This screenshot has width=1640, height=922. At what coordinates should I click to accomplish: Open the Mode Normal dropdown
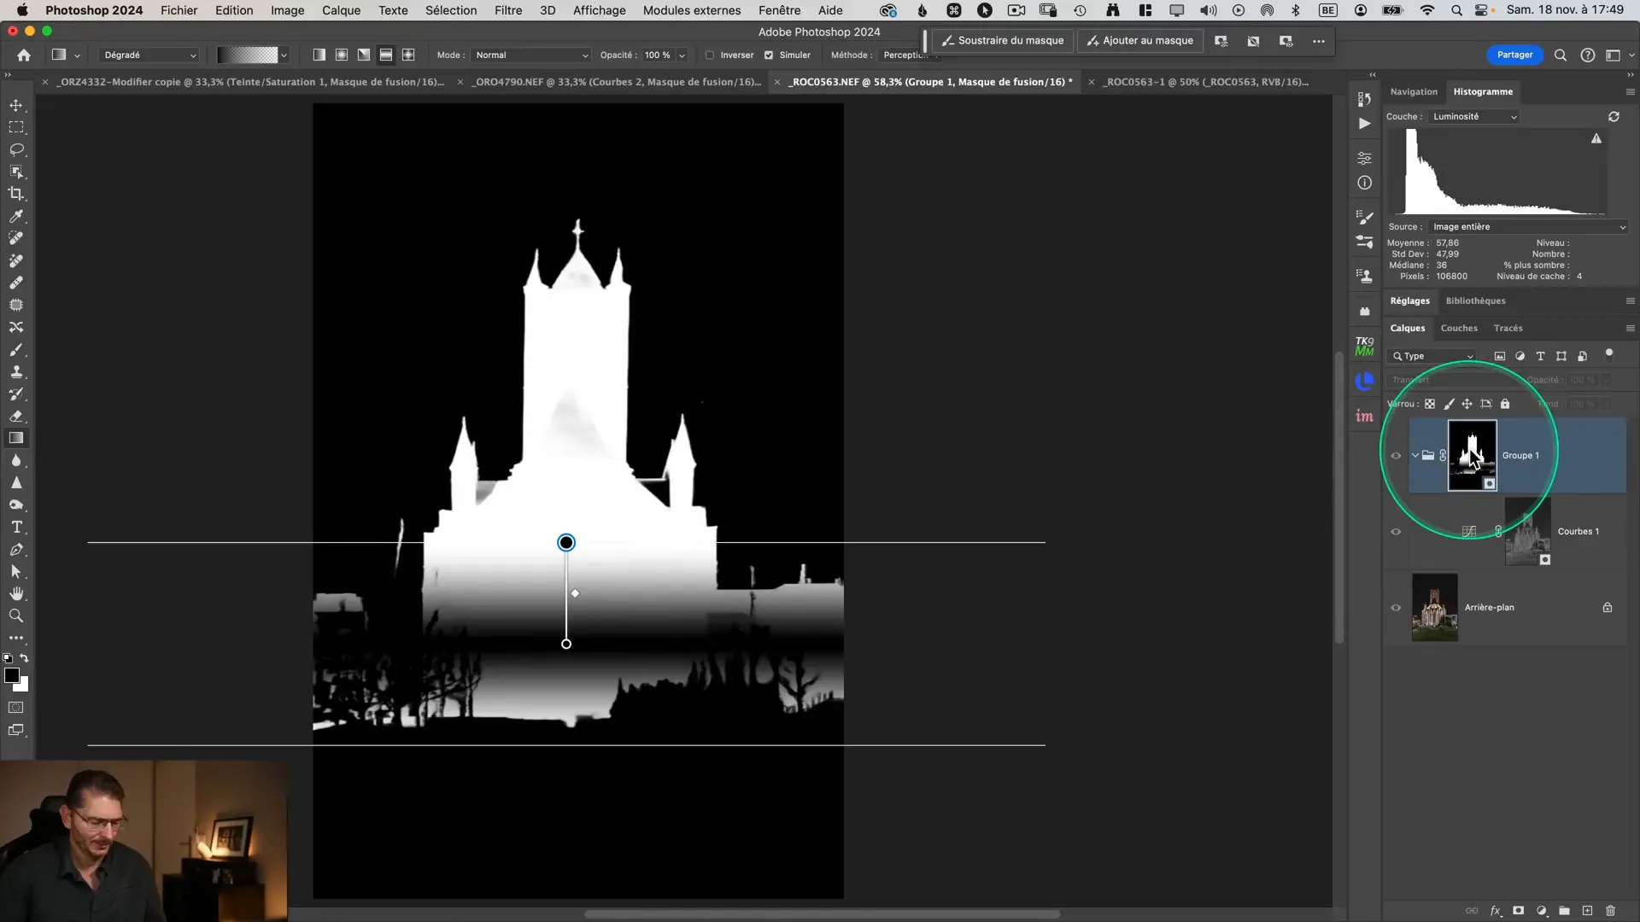click(x=531, y=55)
